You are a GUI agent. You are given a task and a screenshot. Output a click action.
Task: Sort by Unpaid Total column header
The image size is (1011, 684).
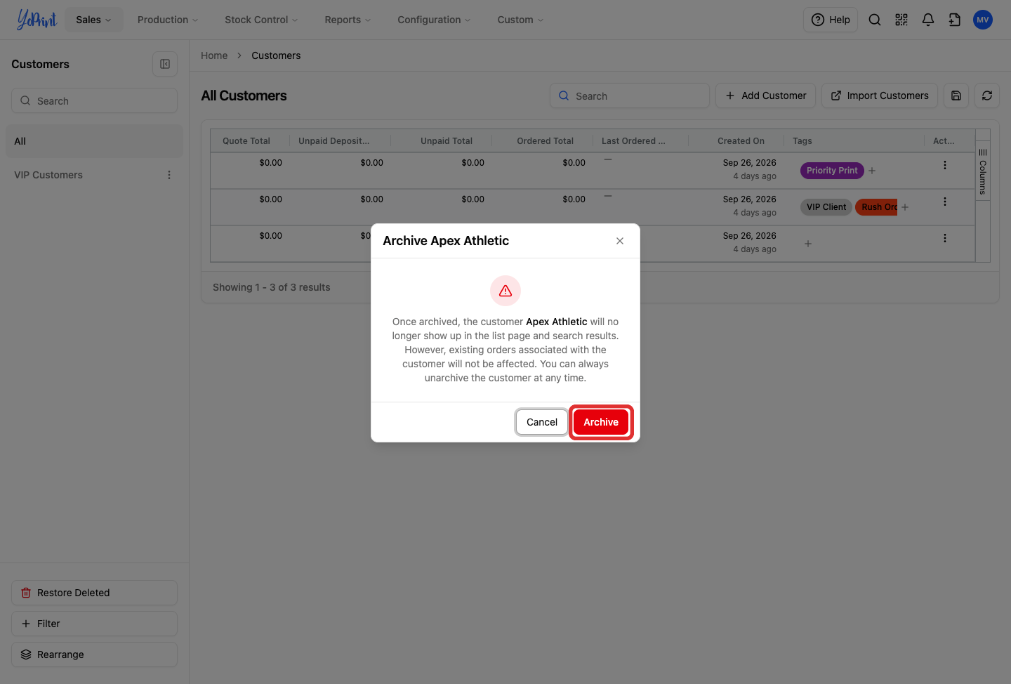point(447,141)
